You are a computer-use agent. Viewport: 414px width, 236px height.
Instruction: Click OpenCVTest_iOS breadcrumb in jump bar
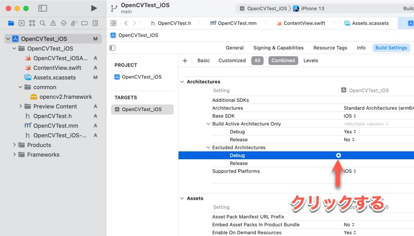coord(138,36)
